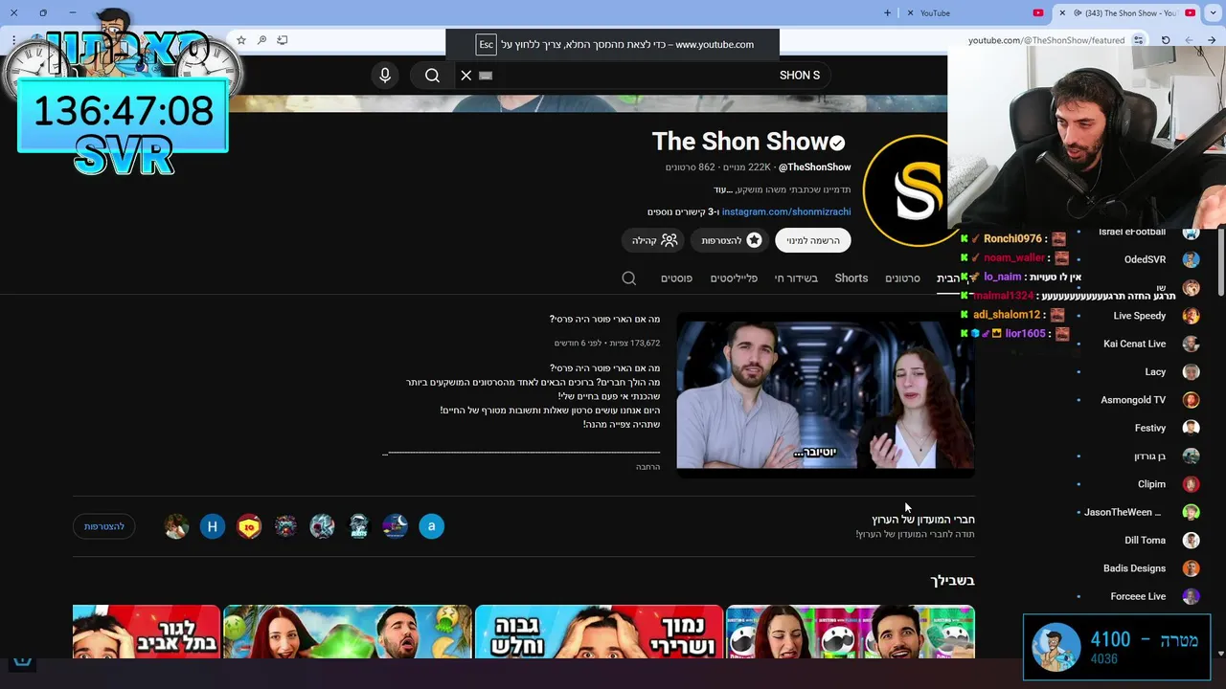Screen dimensions: 1226x689
Task: Select the Posts tab פוסטים
Action: 676,278
